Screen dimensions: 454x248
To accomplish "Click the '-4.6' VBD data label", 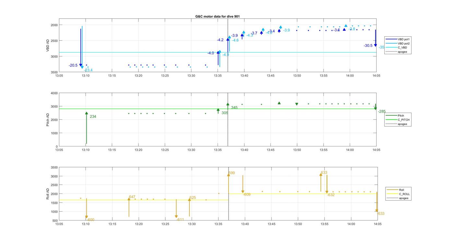I will coord(235,40).
